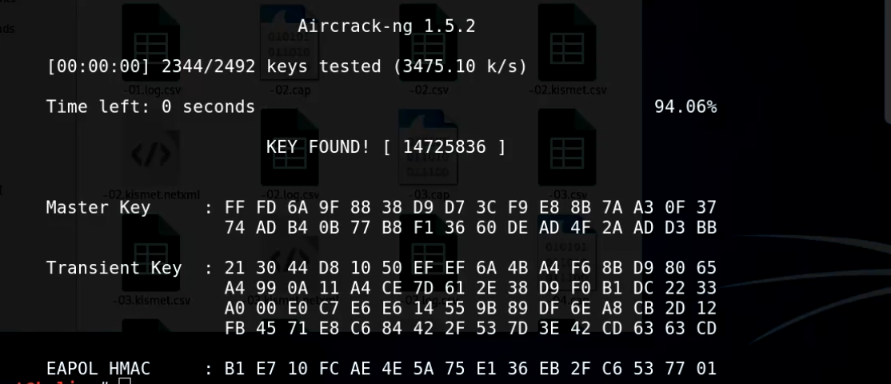Image resolution: width=891 pixels, height=384 pixels.
Task: Select the -04.cap capture file icon
Action: (567, 253)
